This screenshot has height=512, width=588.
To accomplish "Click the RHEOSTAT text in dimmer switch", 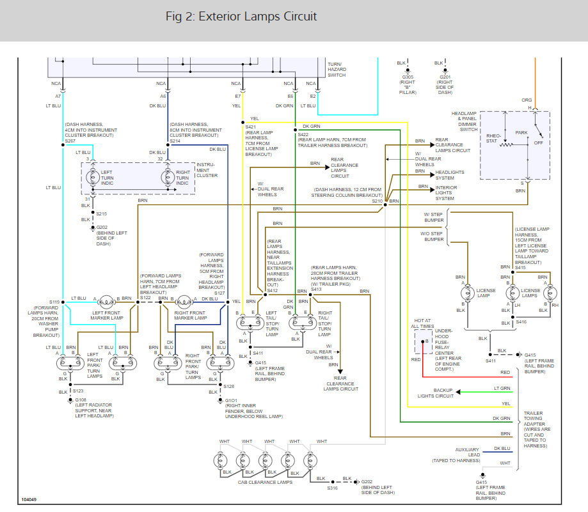I will [x=493, y=138].
